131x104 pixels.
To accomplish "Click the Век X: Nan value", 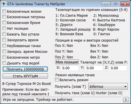I will click(99, 46).
